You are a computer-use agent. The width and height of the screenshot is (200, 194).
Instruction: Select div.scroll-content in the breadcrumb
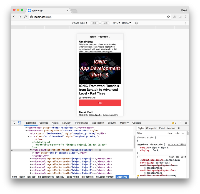click(x=105, y=177)
